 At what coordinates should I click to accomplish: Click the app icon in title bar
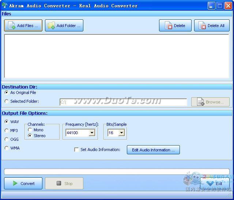(x=4, y=5)
